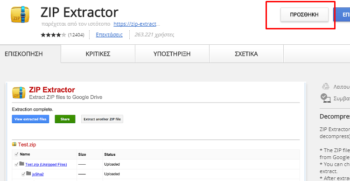This screenshot has height=181, width=350.
Task: Switch to the ΥΠΟΣΤΗΡΙΞΗ tab
Action: (x=172, y=54)
